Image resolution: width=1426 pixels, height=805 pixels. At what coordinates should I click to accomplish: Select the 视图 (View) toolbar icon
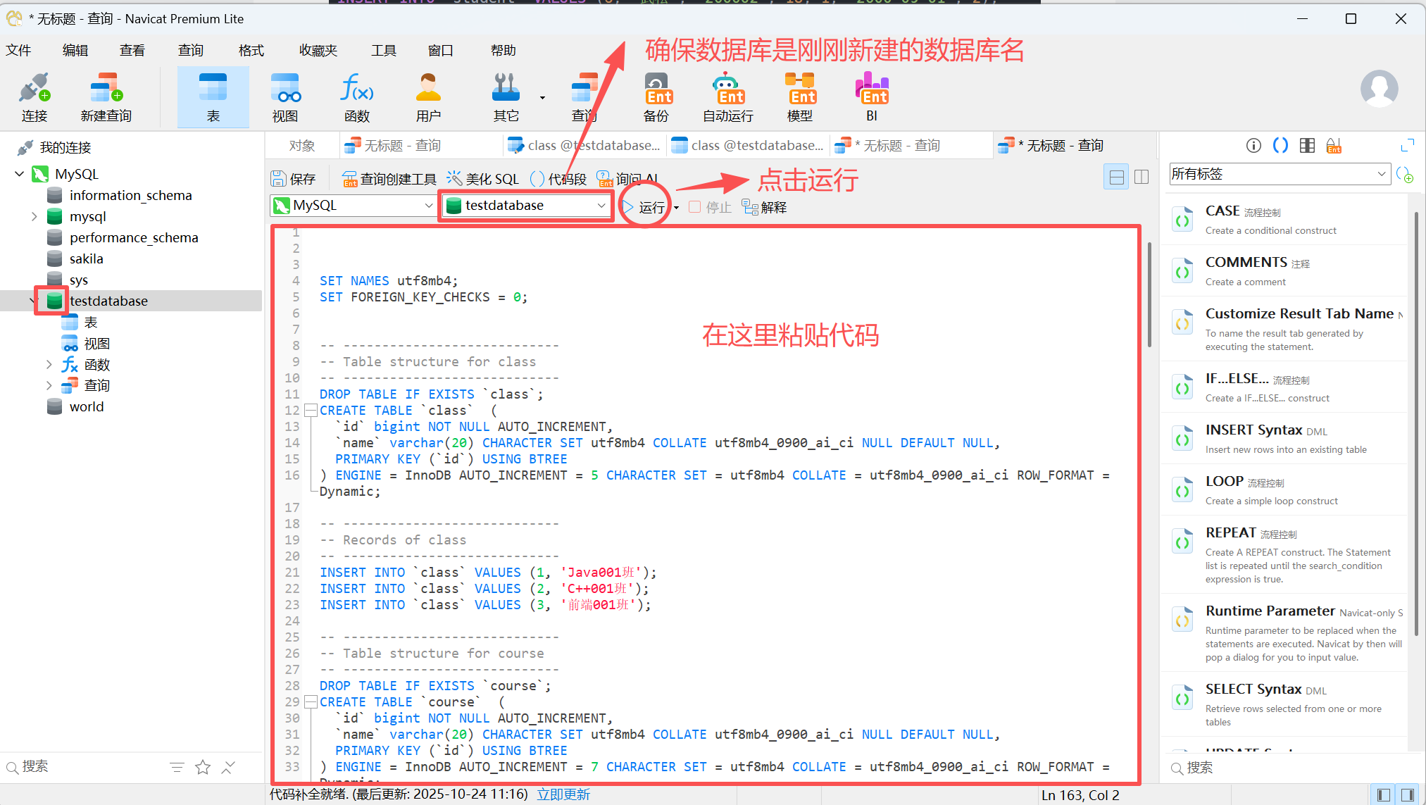pos(284,97)
